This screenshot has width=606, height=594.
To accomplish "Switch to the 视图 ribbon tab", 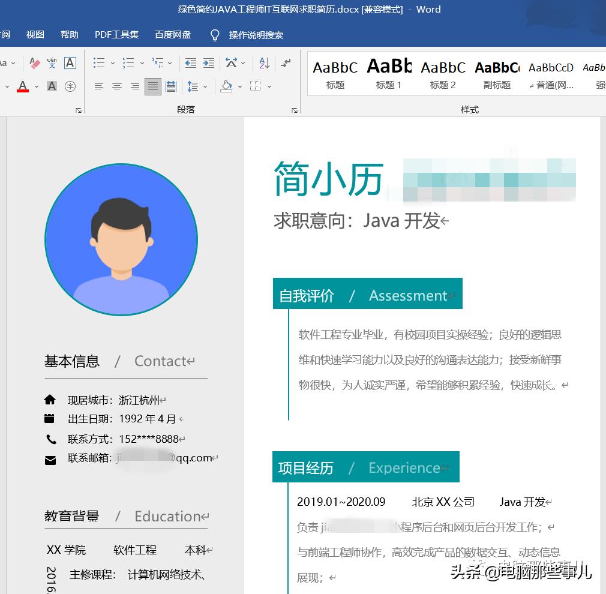I will (x=34, y=34).
